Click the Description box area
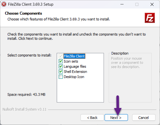 coord(130,77)
